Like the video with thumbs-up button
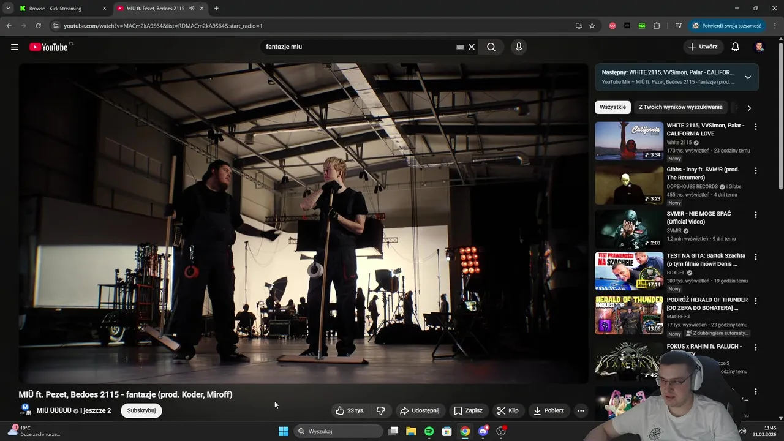Screen dimensions: 784x441 tap(350, 410)
